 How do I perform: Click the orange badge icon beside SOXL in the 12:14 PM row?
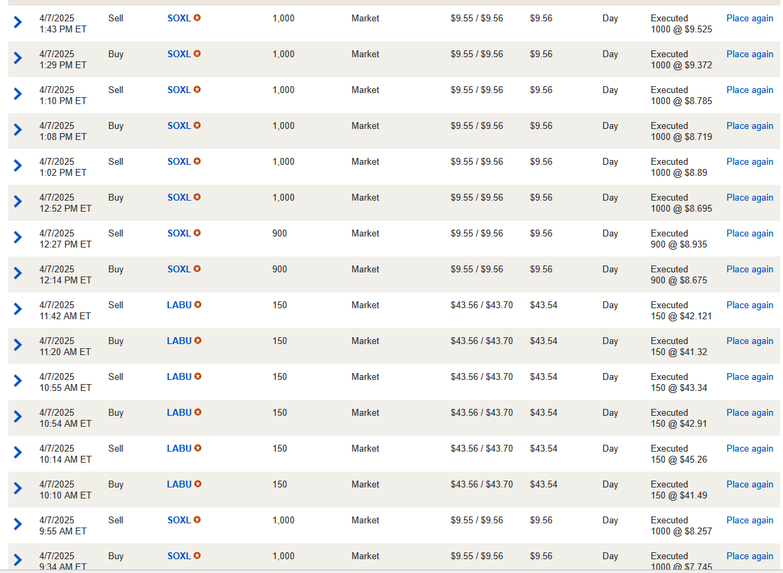tap(197, 270)
